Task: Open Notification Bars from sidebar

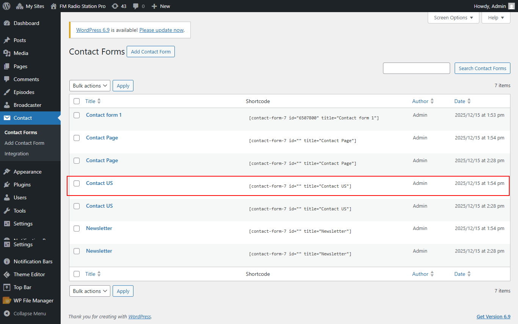Action: point(32,261)
